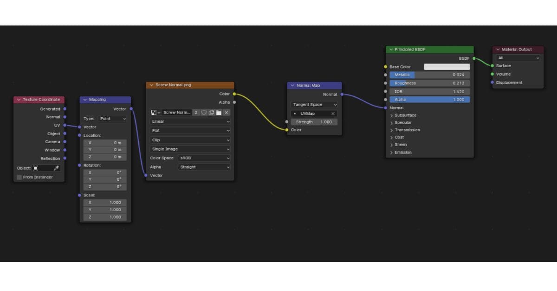The image size is (557, 291).
Task: Change the Color Space from sRGB
Action: 204,158
